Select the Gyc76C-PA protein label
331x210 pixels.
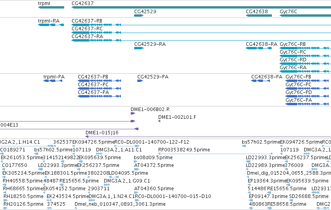299,100
